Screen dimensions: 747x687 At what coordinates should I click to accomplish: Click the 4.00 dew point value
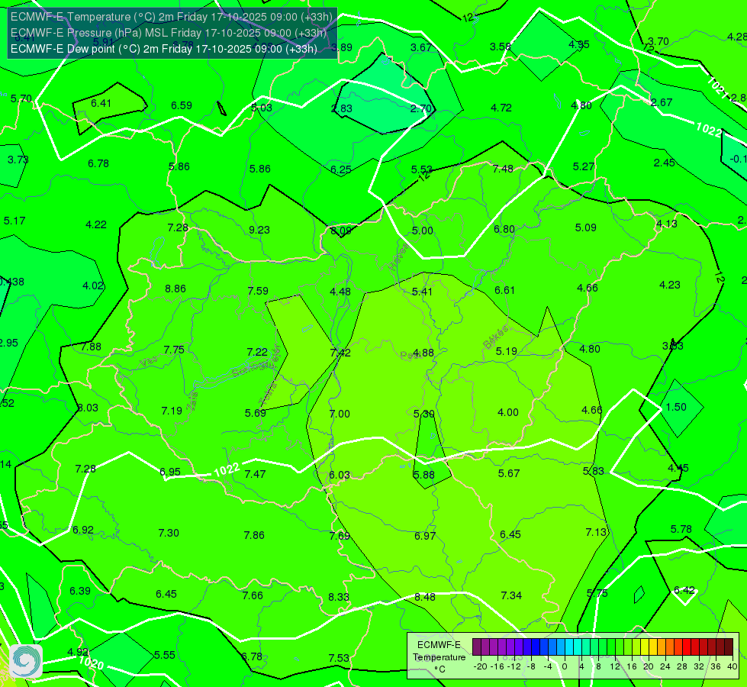click(508, 412)
